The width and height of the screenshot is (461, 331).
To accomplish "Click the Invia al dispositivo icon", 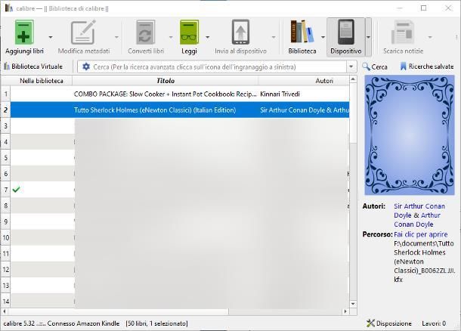I will pyautogui.click(x=240, y=32).
